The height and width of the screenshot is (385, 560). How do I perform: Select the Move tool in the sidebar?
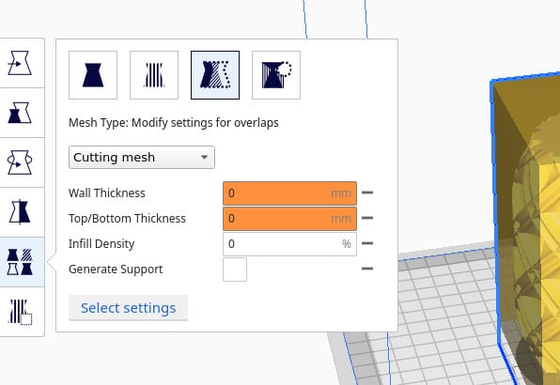[x=20, y=63]
